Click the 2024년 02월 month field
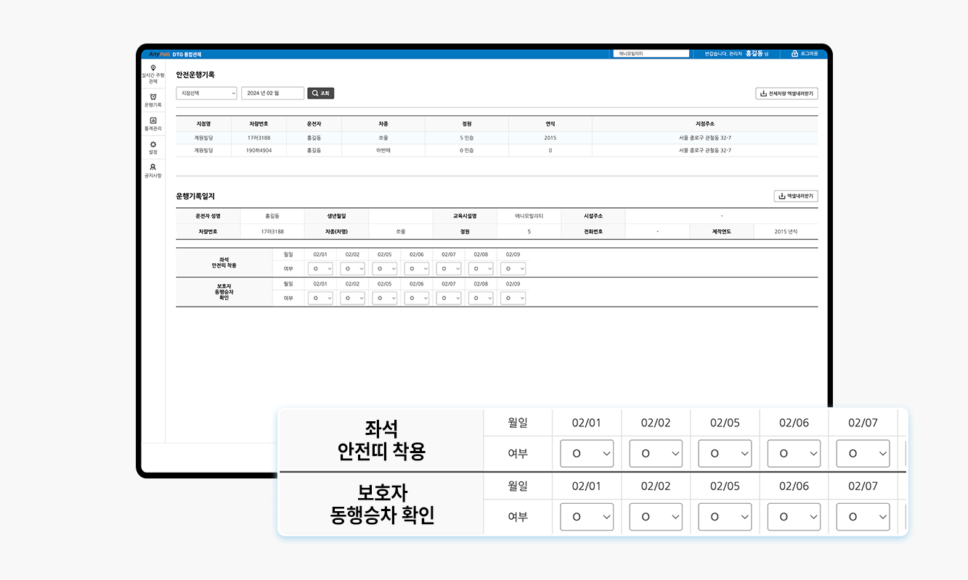The height and width of the screenshot is (580, 968). tap(272, 94)
